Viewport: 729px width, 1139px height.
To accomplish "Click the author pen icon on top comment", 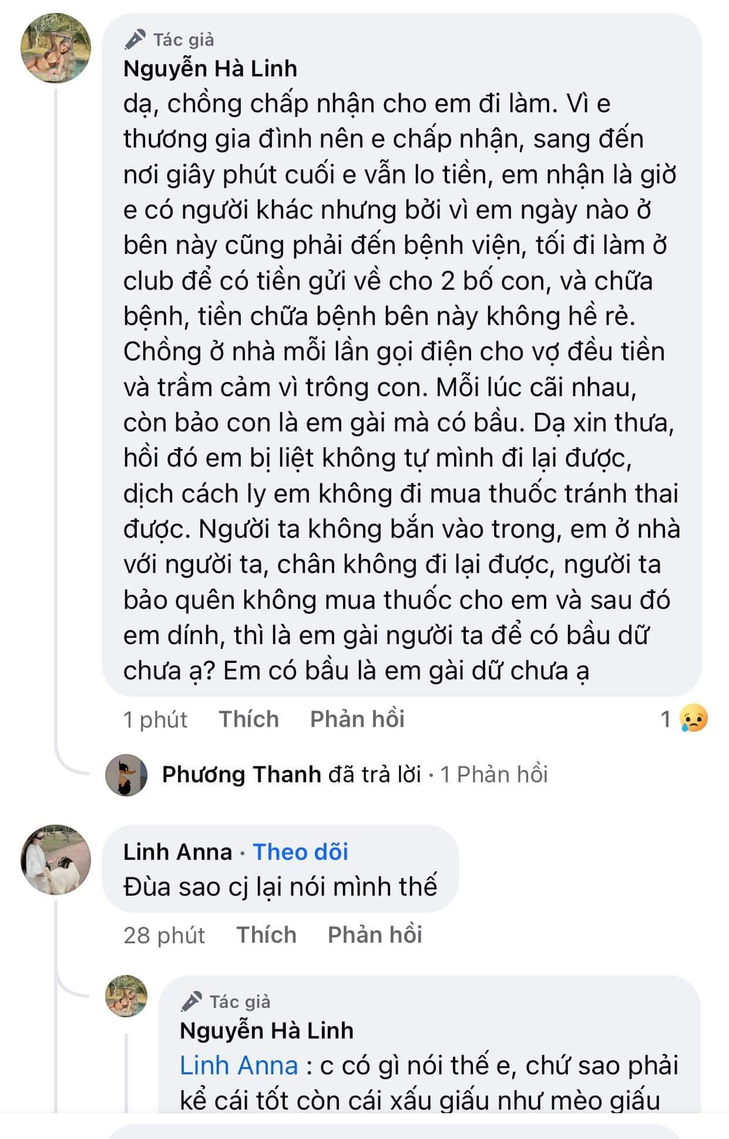I will tap(135, 39).
